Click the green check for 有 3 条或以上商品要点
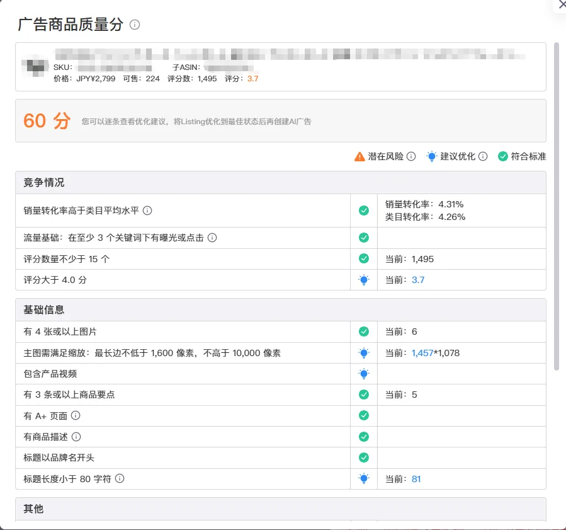This screenshot has height=530, width=566. click(x=364, y=394)
